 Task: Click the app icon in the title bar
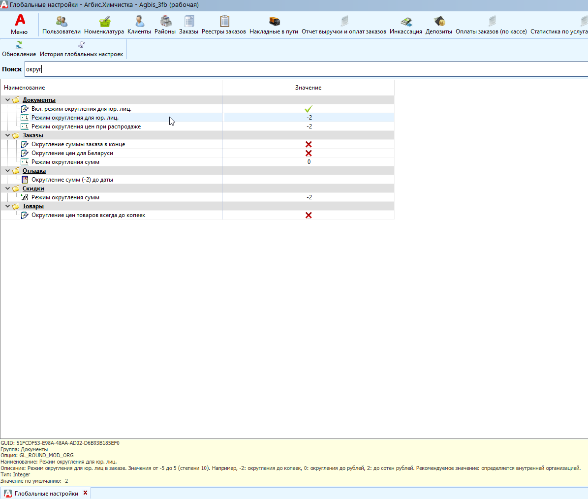[x=4, y=4]
